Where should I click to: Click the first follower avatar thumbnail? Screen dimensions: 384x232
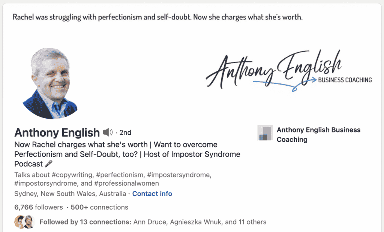point(18,222)
